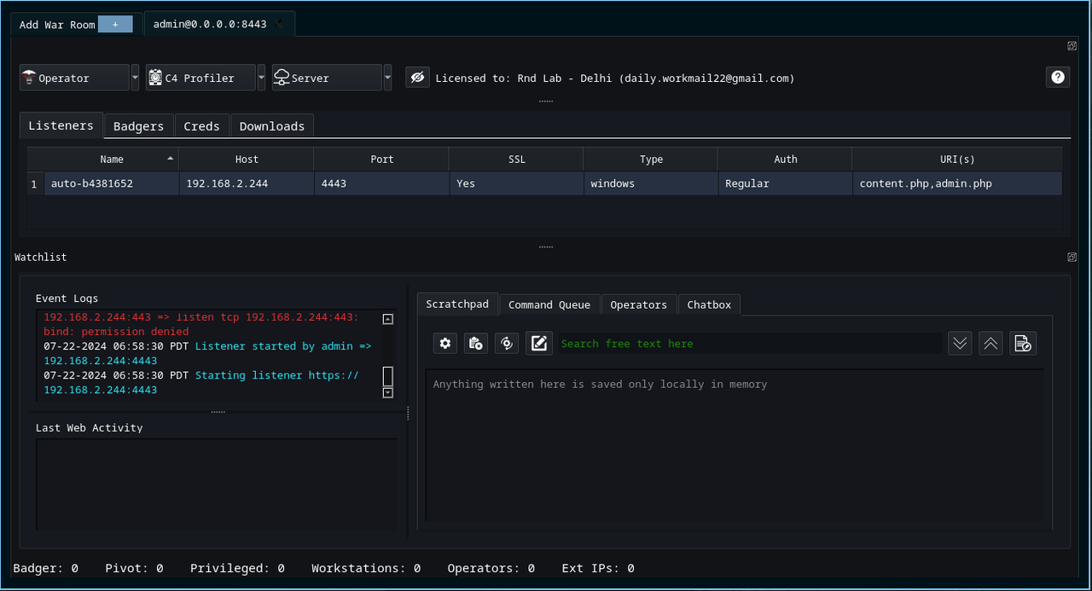Click the 192.168.2.244 host cell
This screenshot has width=1092, height=591.
click(247, 183)
